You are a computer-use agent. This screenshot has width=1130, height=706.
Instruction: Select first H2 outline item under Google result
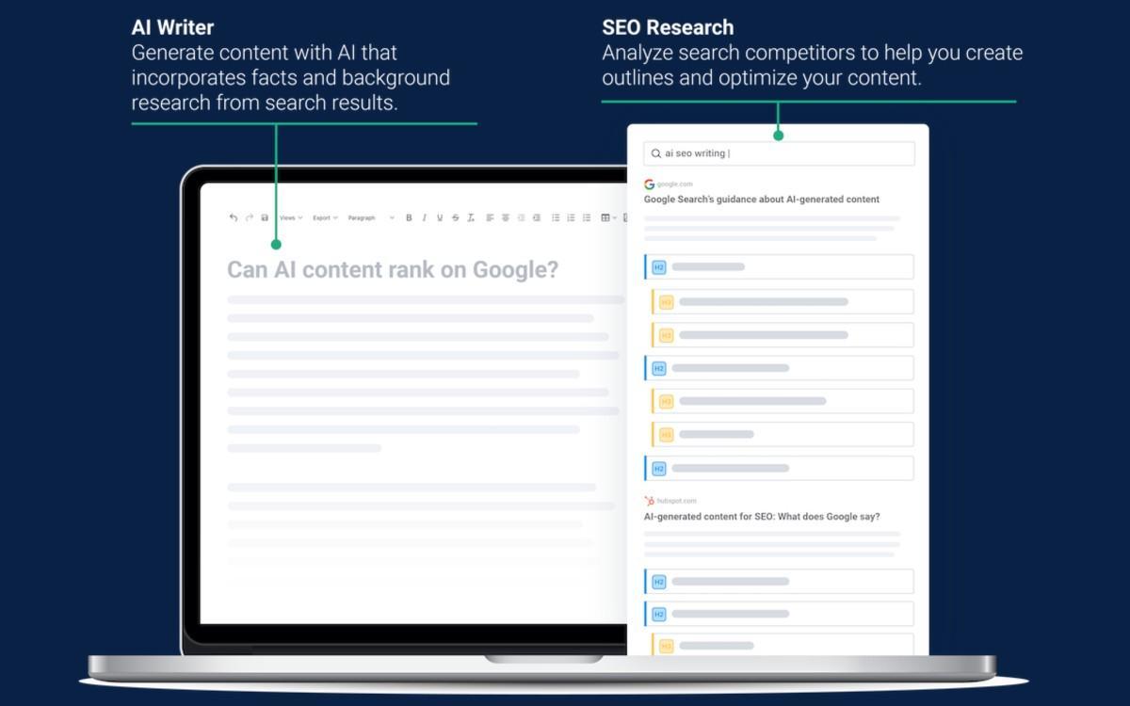pyautogui.click(x=779, y=267)
